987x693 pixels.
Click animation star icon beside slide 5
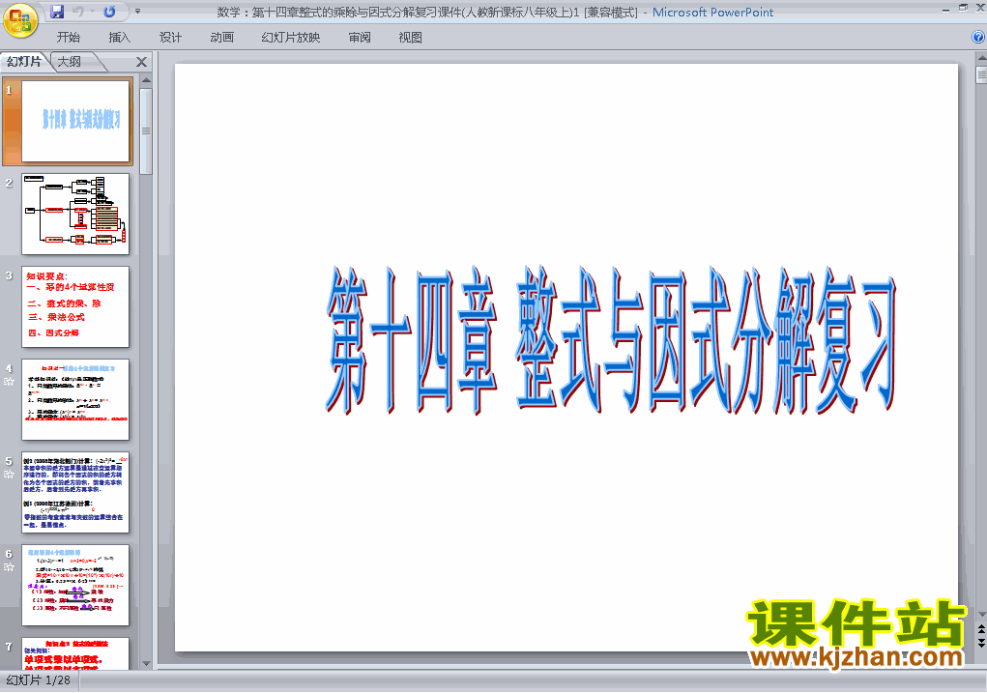(x=9, y=474)
